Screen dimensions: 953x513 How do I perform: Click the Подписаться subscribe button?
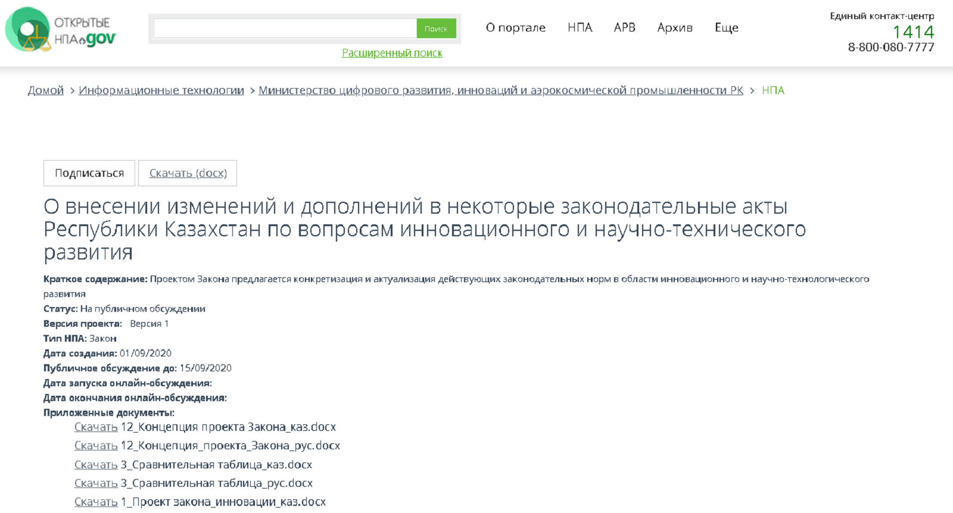pyautogui.click(x=89, y=173)
